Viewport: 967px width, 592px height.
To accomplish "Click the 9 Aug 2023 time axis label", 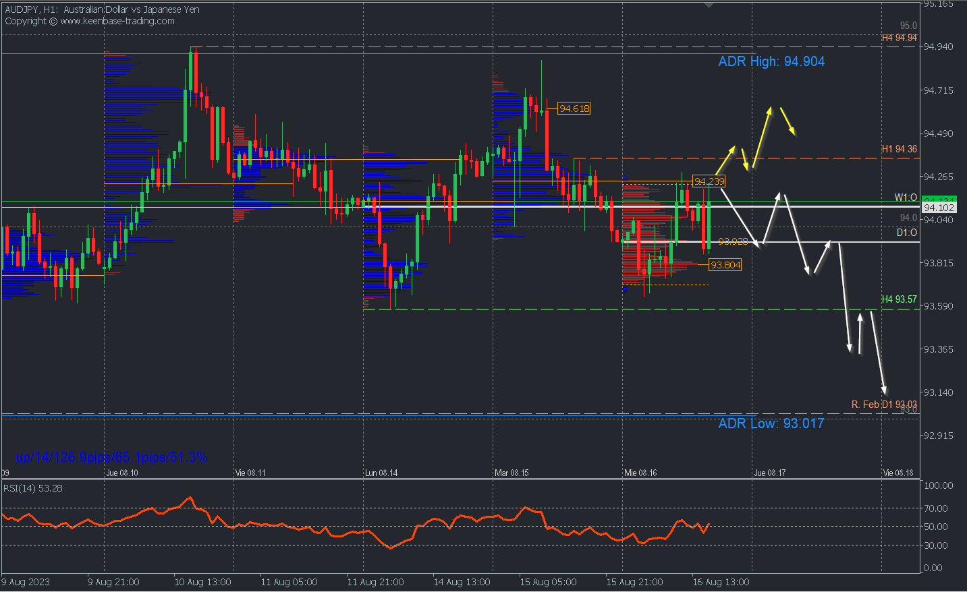I will [x=26, y=582].
